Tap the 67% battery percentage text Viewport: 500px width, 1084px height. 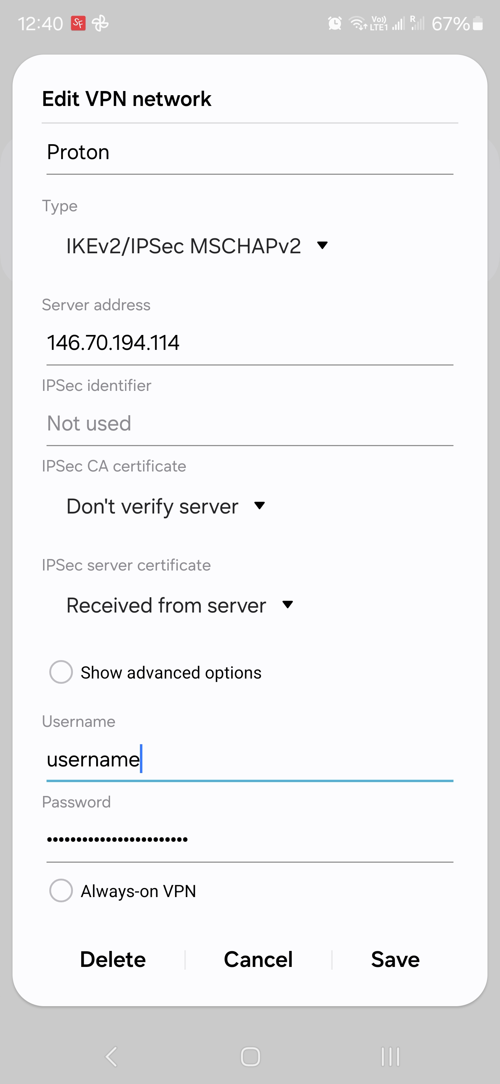point(450,24)
